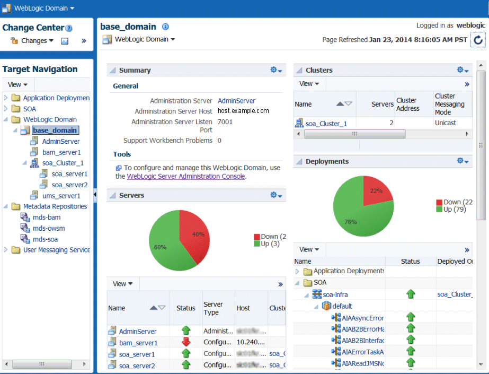Open soa-infra link in Deployments table
Screen dimensions: 489x374
pos(335,295)
